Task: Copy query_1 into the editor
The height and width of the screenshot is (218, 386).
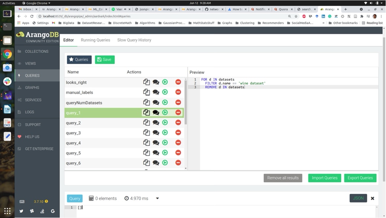Action: (147, 113)
